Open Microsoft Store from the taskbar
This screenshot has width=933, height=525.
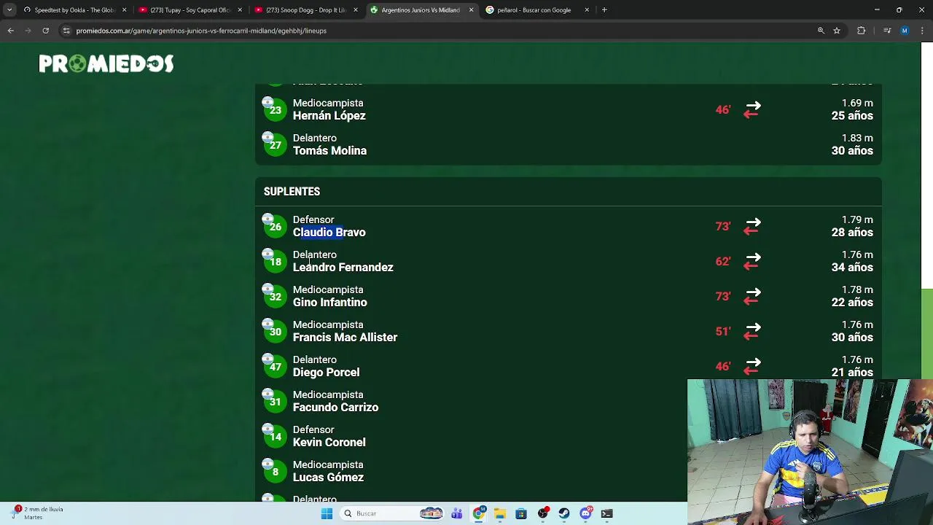click(521, 513)
